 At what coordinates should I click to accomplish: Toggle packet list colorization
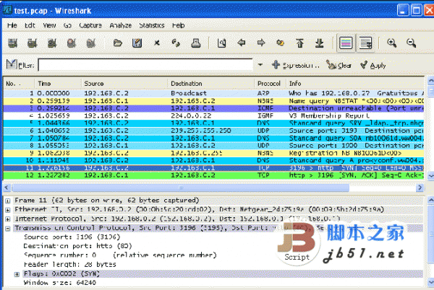pos(346,43)
